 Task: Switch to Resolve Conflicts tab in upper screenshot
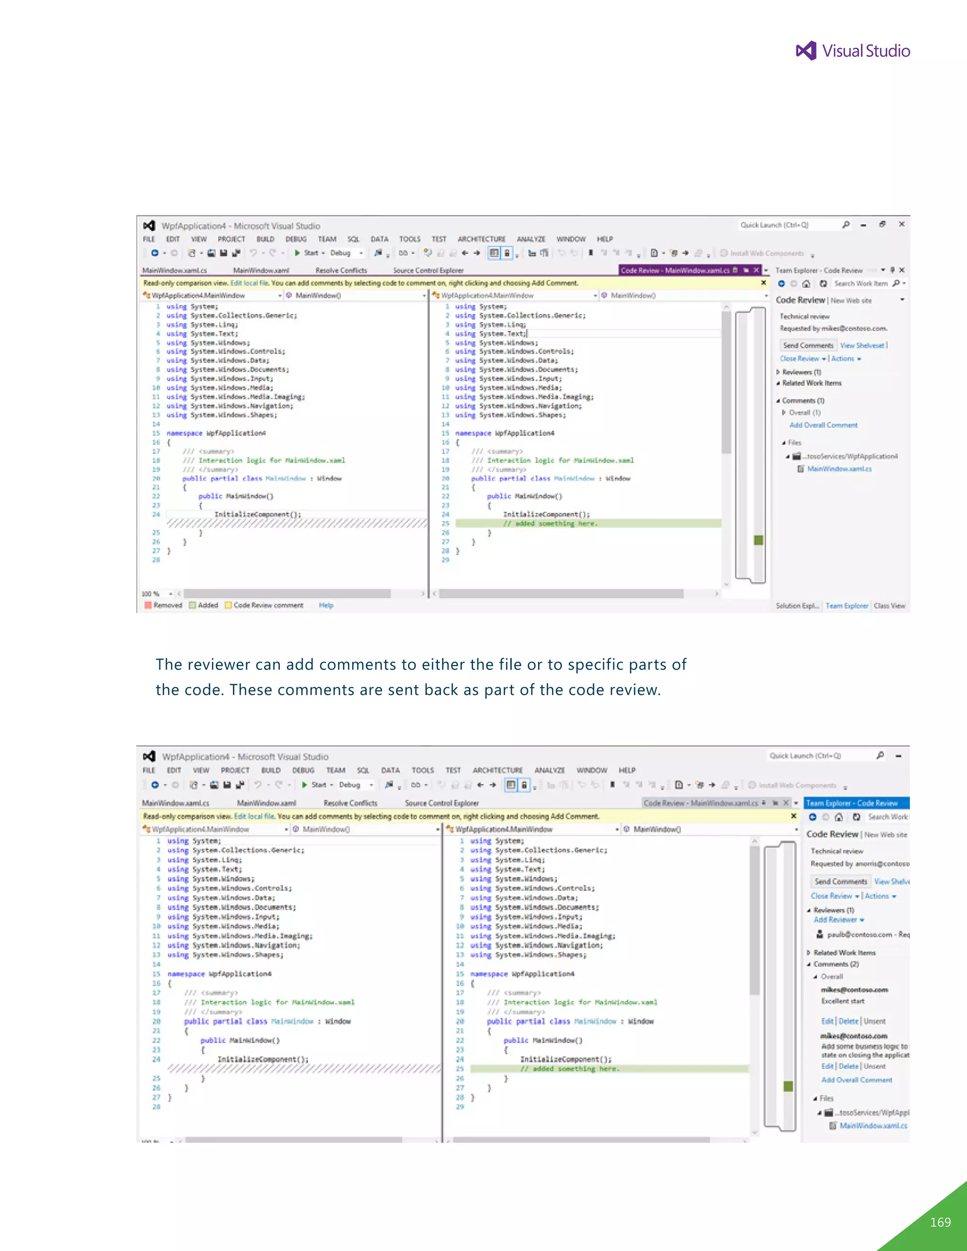tap(341, 270)
